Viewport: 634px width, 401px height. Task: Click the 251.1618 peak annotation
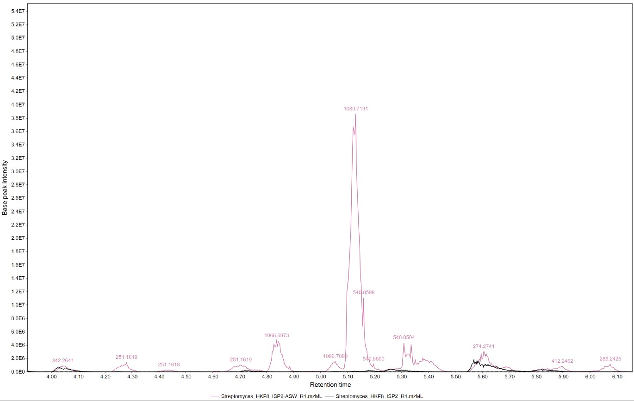pyautogui.click(x=168, y=365)
